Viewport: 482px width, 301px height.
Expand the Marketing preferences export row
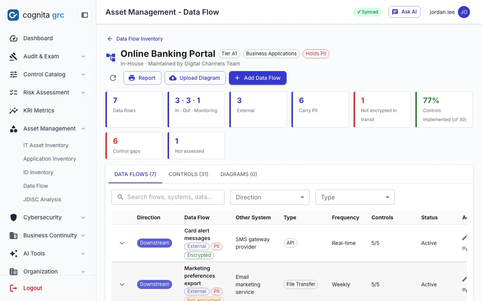click(122, 284)
